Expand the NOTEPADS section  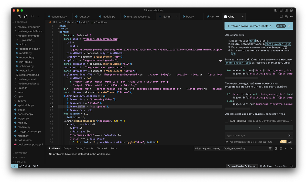click(x=21, y=153)
